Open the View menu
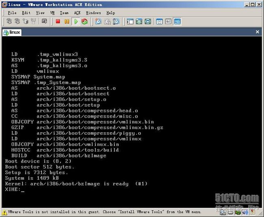Screen dimensions: 264x217 [40, 13]
